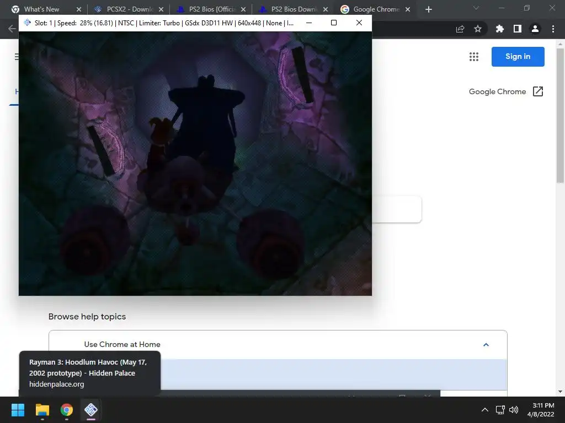565x423 pixels.
Task: Open a new Chrome tab
Action: (428, 9)
